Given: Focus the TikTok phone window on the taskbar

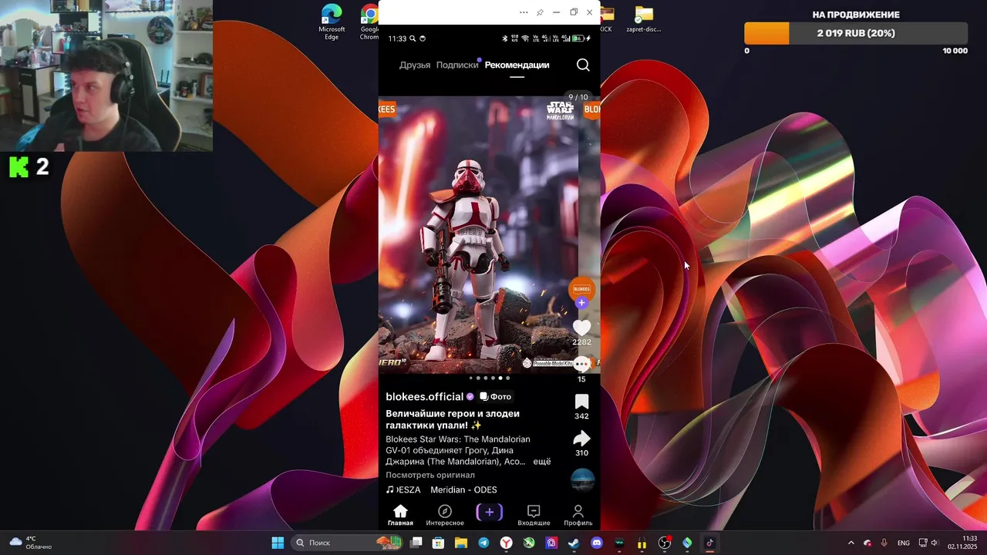Looking at the screenshot, I should pos(710,543).
